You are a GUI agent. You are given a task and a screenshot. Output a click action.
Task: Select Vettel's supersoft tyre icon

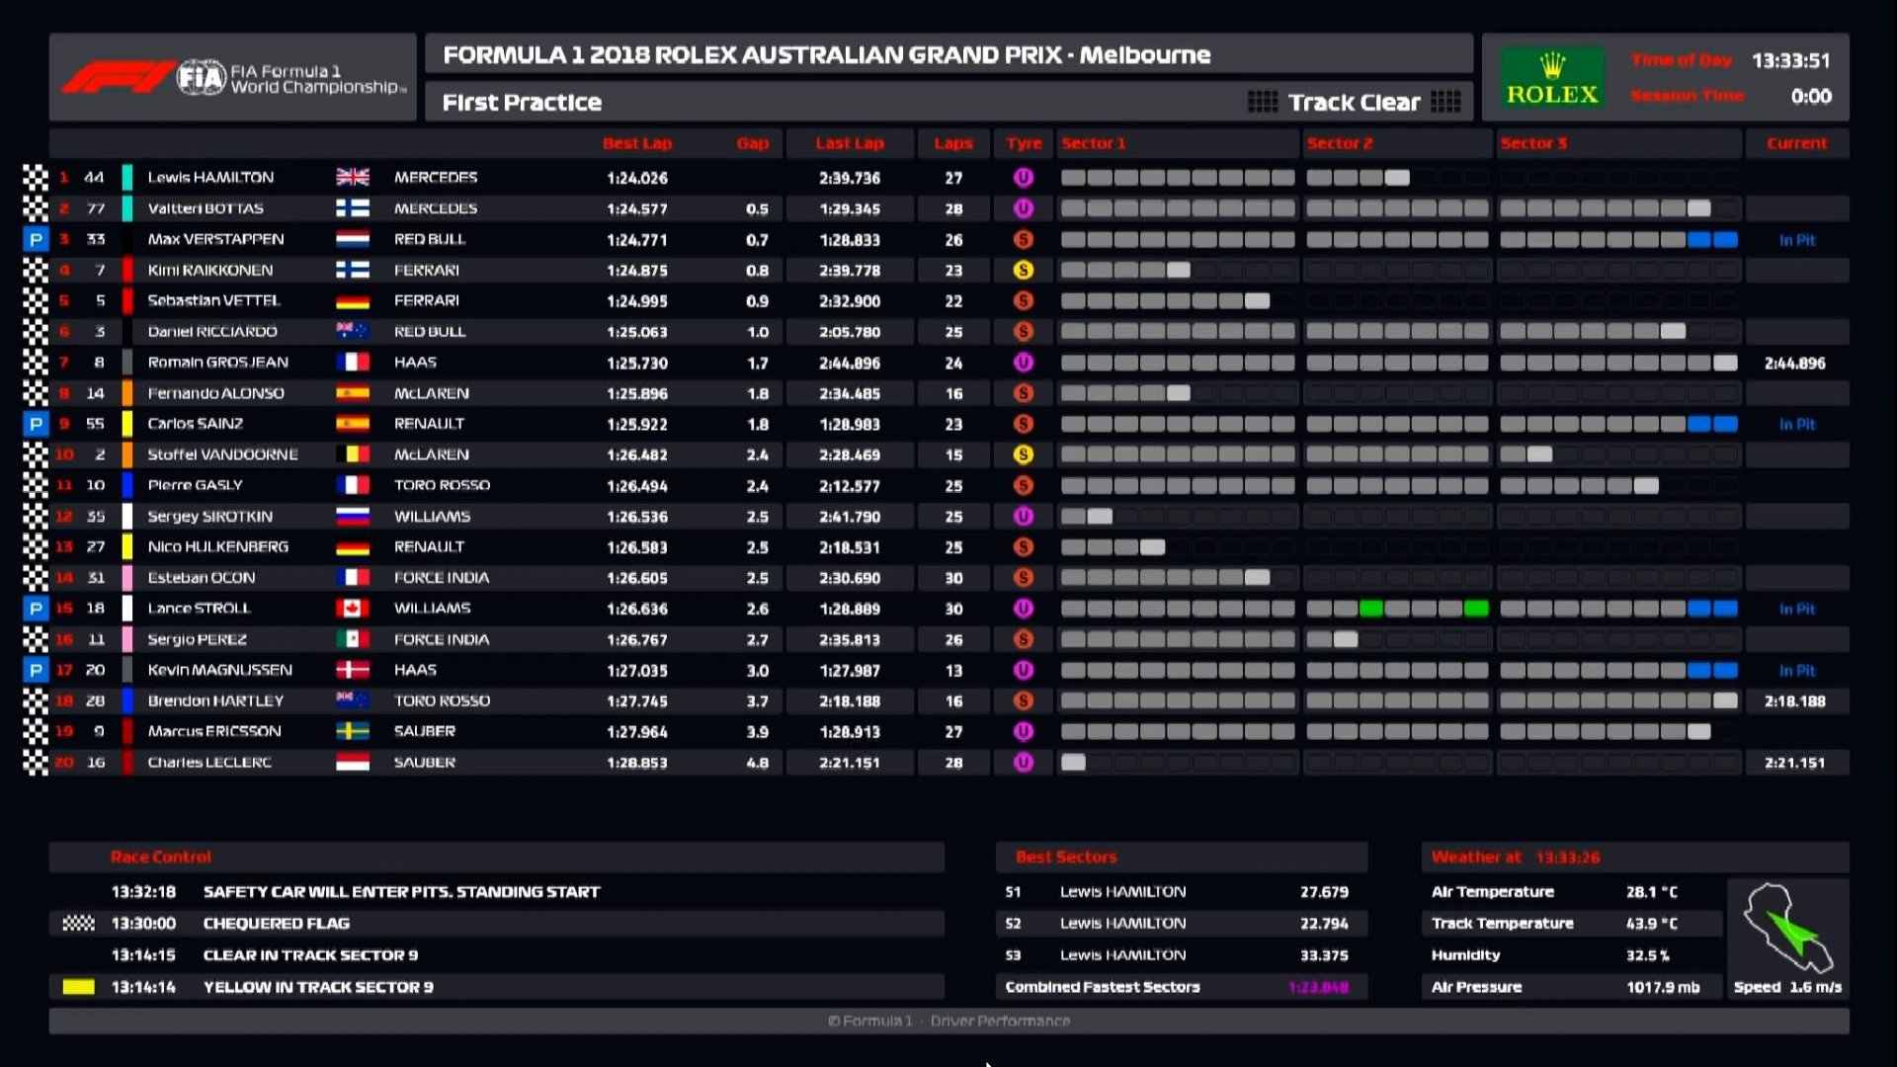point(1024,300)
